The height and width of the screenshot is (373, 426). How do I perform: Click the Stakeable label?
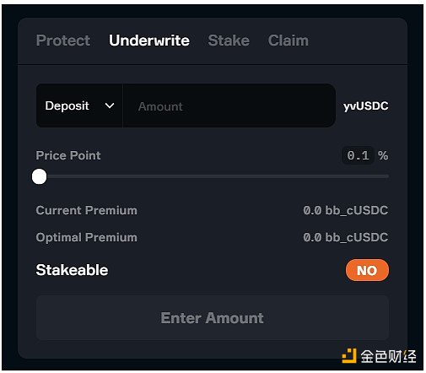(72, 270)
